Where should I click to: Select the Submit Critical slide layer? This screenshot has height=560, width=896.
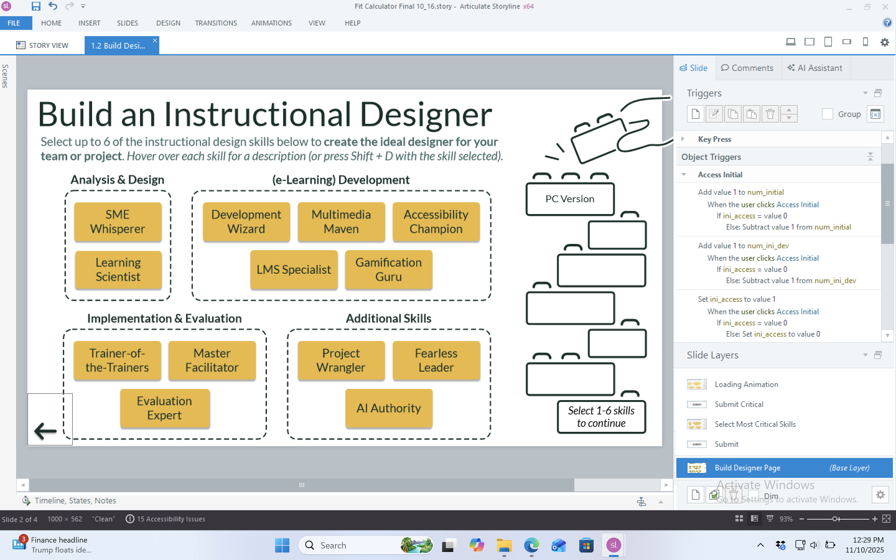pyautogui.click(x=739, y=404)
